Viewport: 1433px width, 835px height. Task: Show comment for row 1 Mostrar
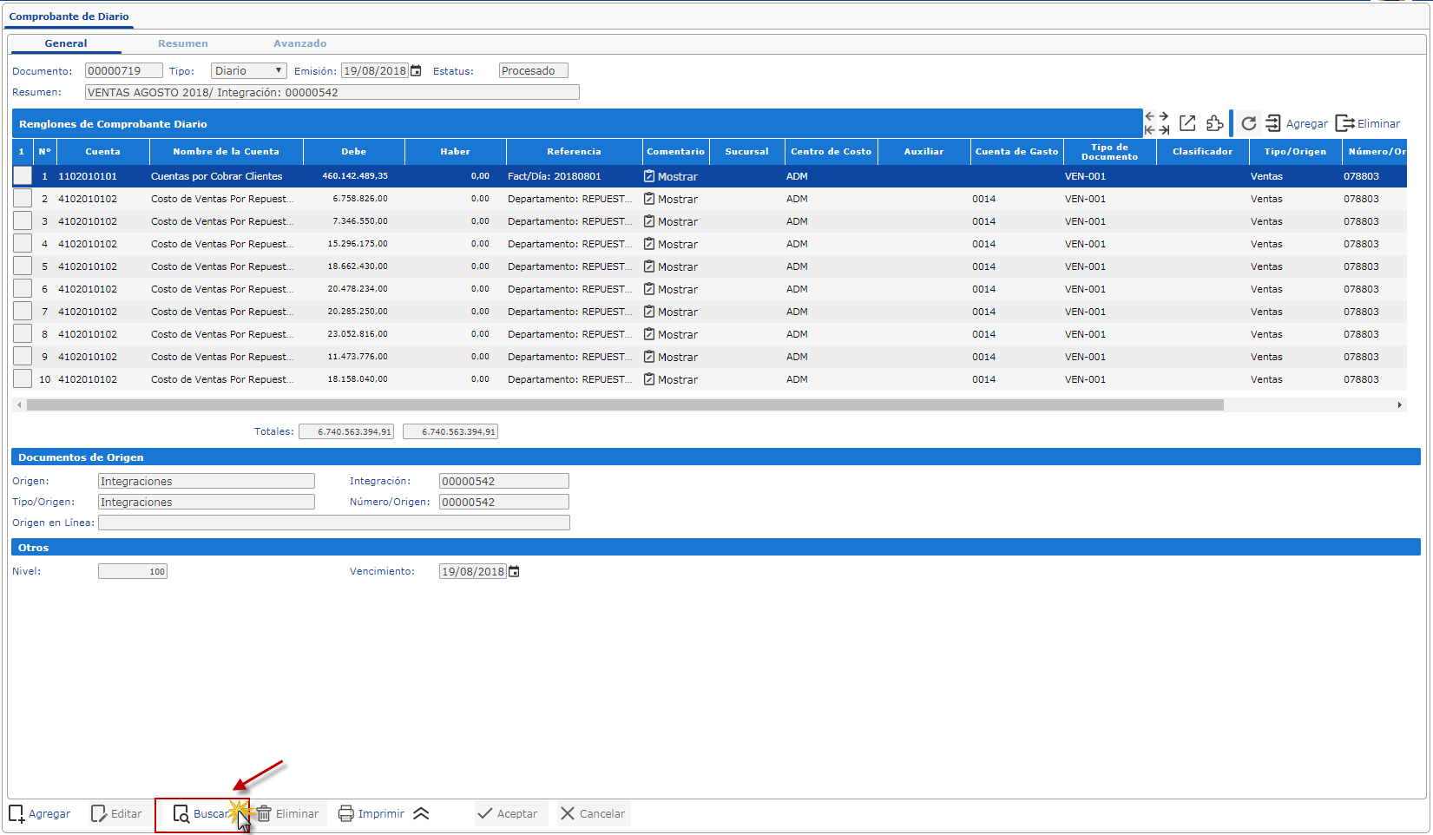[671, 176]
